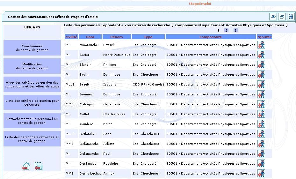The width and height of the screenshot is (296, 179).
Task: Click the add icon in the Deflandre Anne row
Action: [x=261, y=134]
